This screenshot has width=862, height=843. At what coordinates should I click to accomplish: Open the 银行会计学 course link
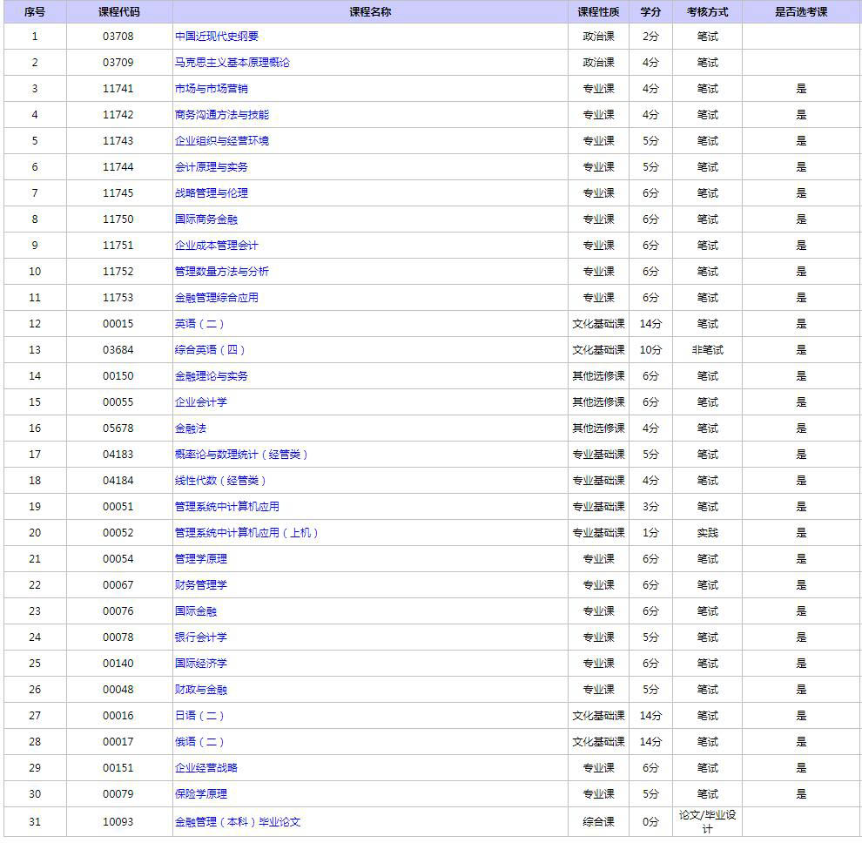coord(200,637)
